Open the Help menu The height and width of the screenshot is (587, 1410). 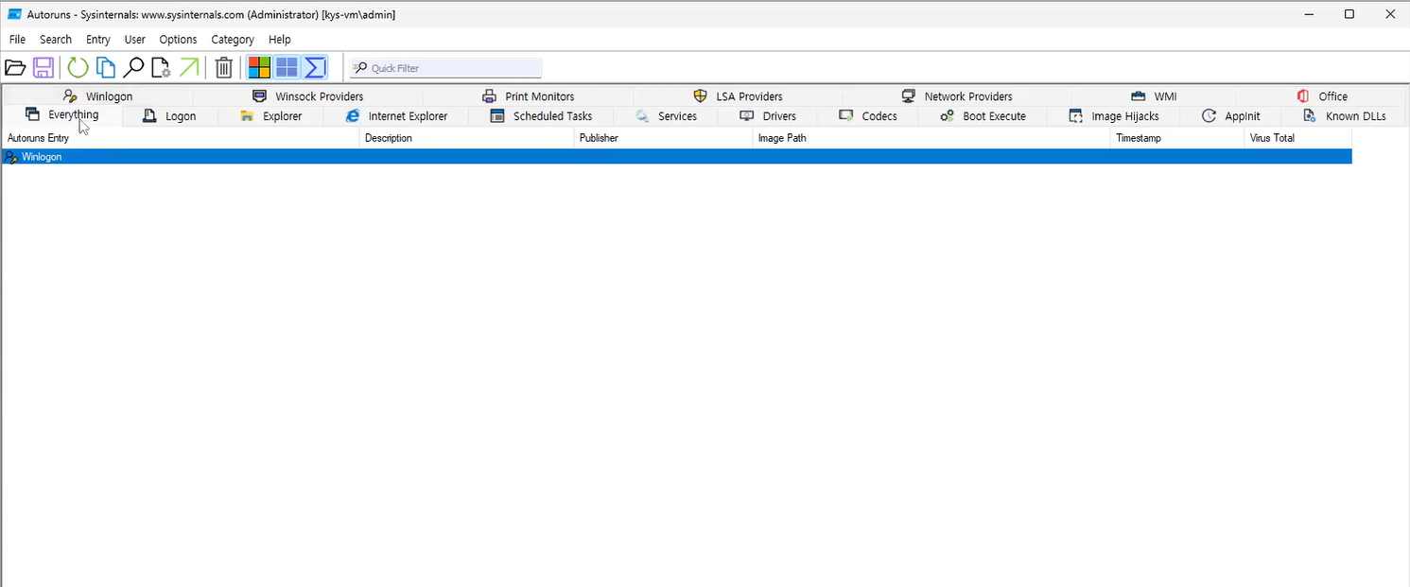click(x=280, y=40)
